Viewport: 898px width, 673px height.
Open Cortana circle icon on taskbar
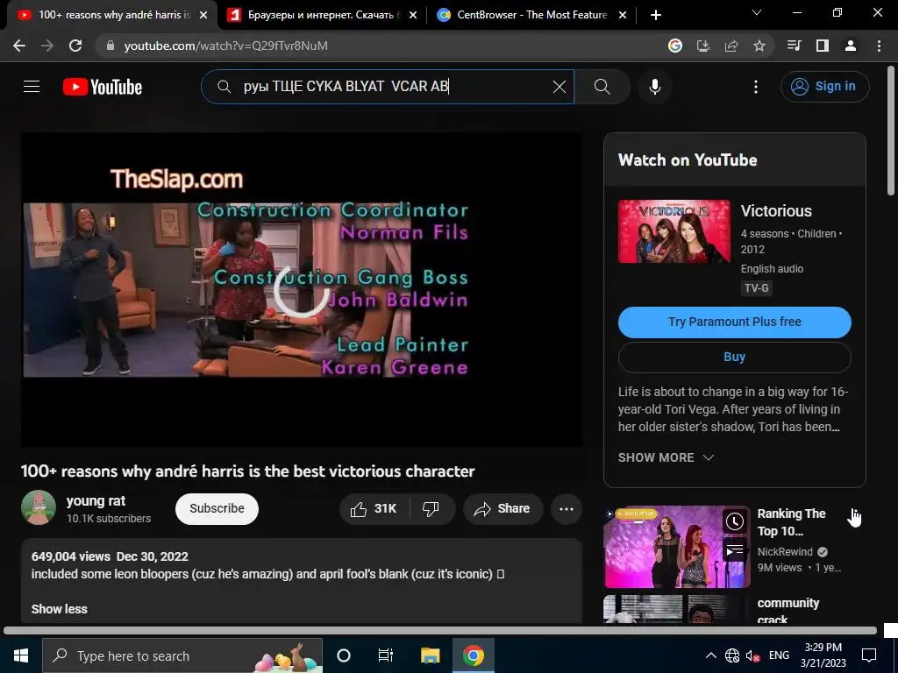click(344, 655)
